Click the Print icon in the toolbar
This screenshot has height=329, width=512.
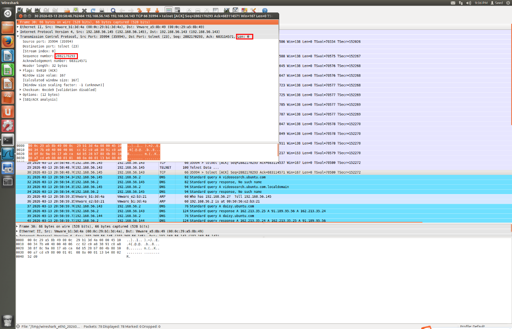102,10
